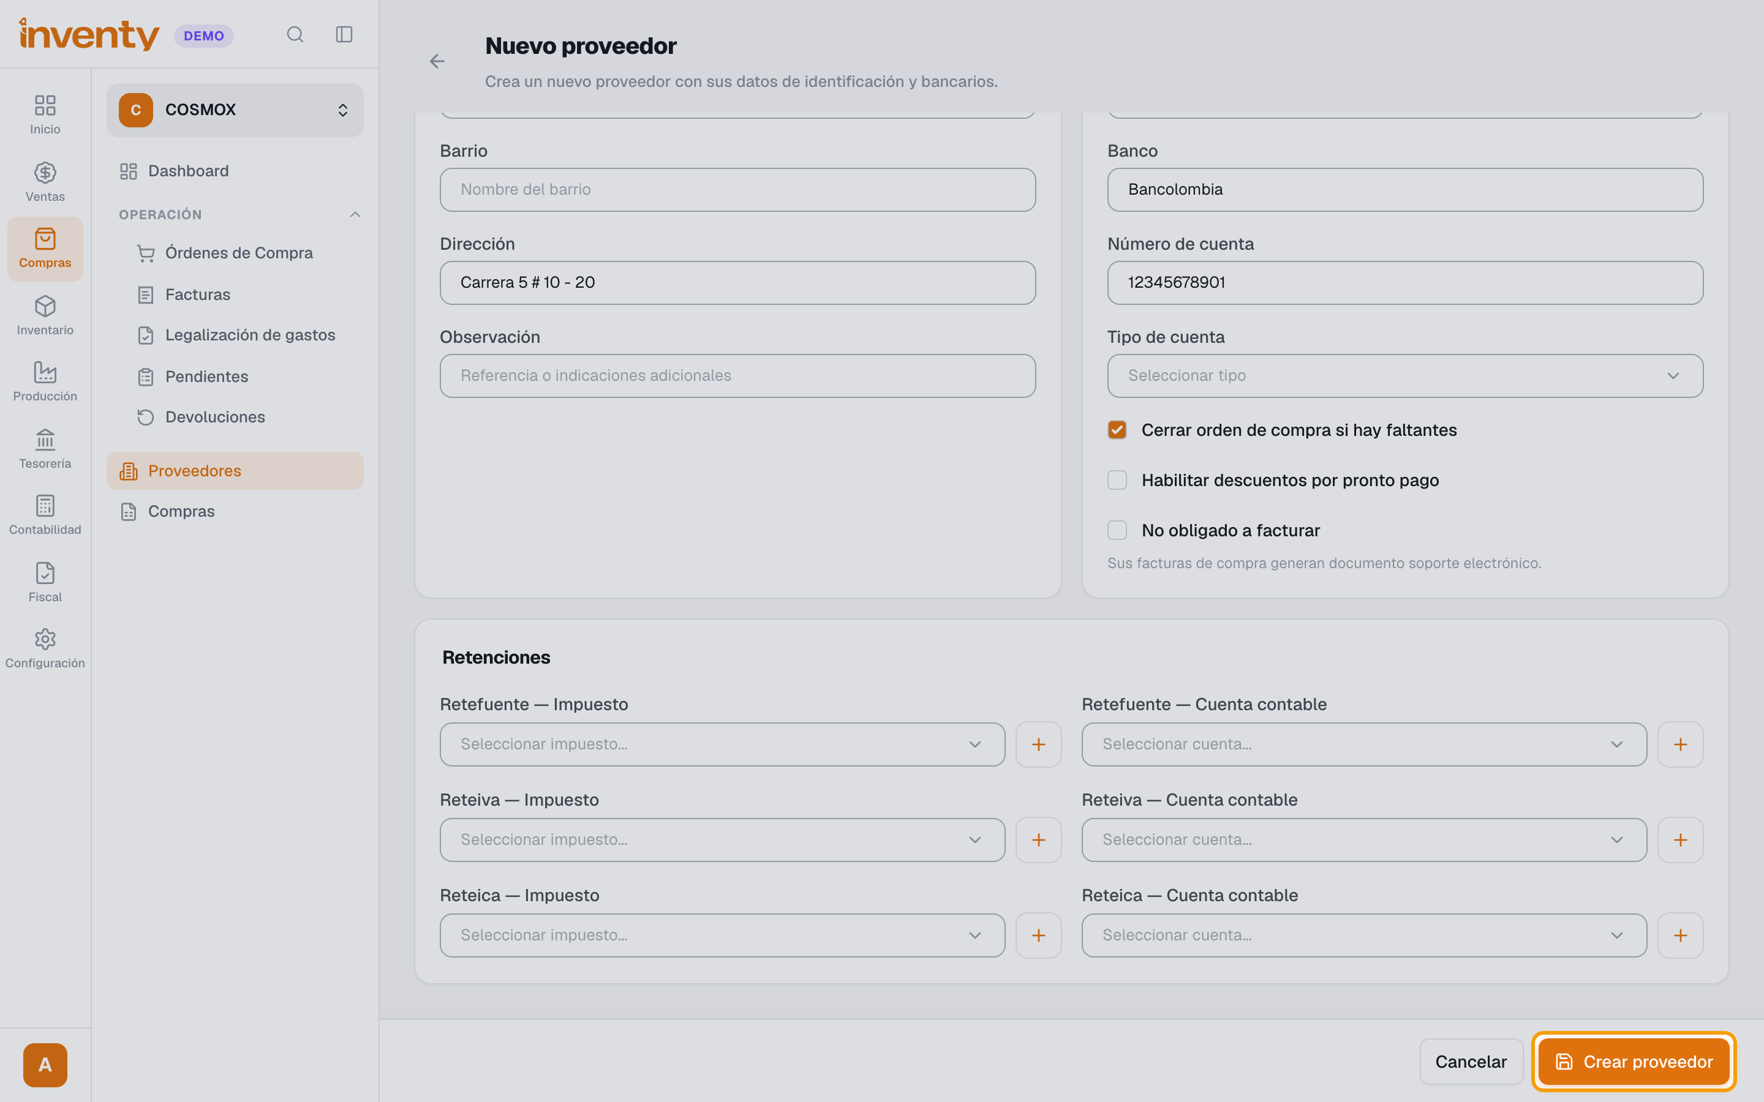This screenshot has width=1764, height=1102.
Task: Uncheck Cerrar orden de compra si hay faltantes
Action: (x=1117, y=430)
